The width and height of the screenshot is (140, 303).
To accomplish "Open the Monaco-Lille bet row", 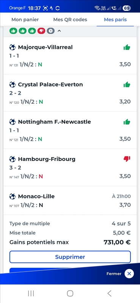I will point(70,200).
